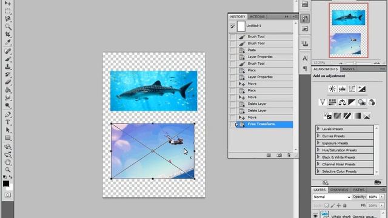This screenshot has width=388, height=218.
Task: Select the Horizontal Type tool
Action: tap(8, 122)
